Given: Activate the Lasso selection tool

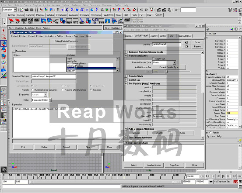Looking at the screenshot, I should (4, 37).
